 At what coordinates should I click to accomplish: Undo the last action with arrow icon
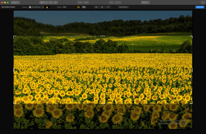[112, 2]
